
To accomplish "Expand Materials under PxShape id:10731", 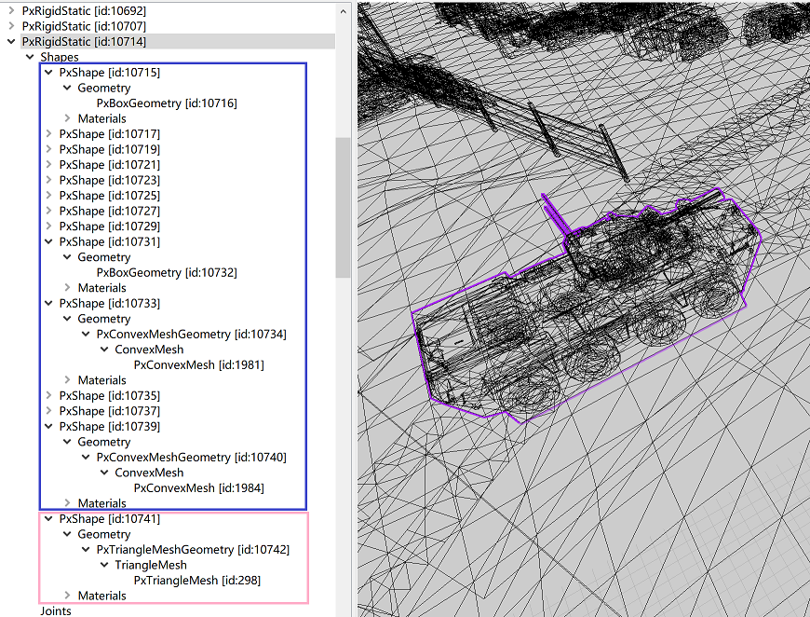I will [67, 288].
